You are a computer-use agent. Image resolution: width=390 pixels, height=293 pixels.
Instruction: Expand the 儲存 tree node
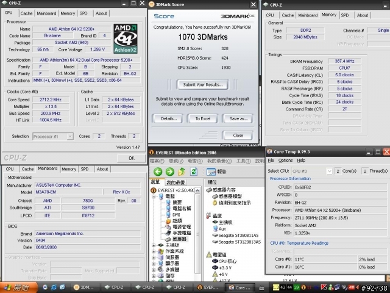coord(154,275)
